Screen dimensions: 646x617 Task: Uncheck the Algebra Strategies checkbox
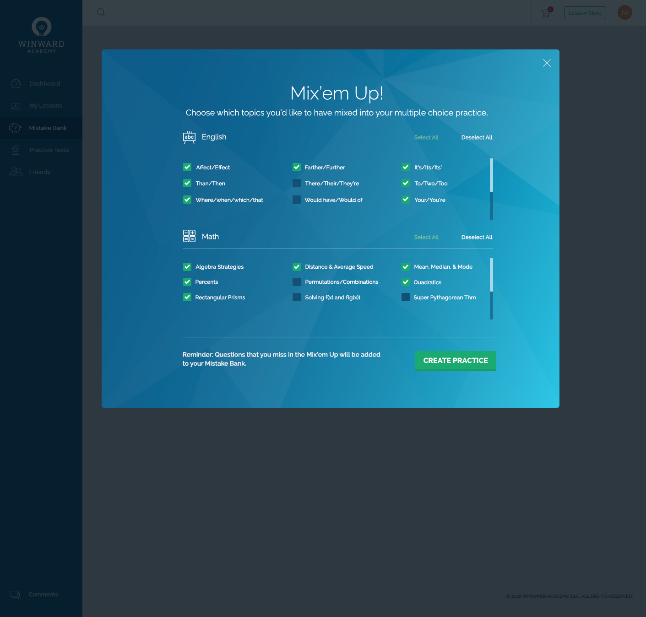[187, 266]
